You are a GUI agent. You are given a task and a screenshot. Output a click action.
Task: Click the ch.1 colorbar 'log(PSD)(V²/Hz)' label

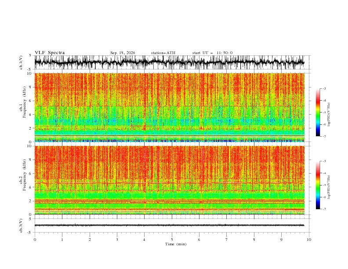click(x=329, y=115)
